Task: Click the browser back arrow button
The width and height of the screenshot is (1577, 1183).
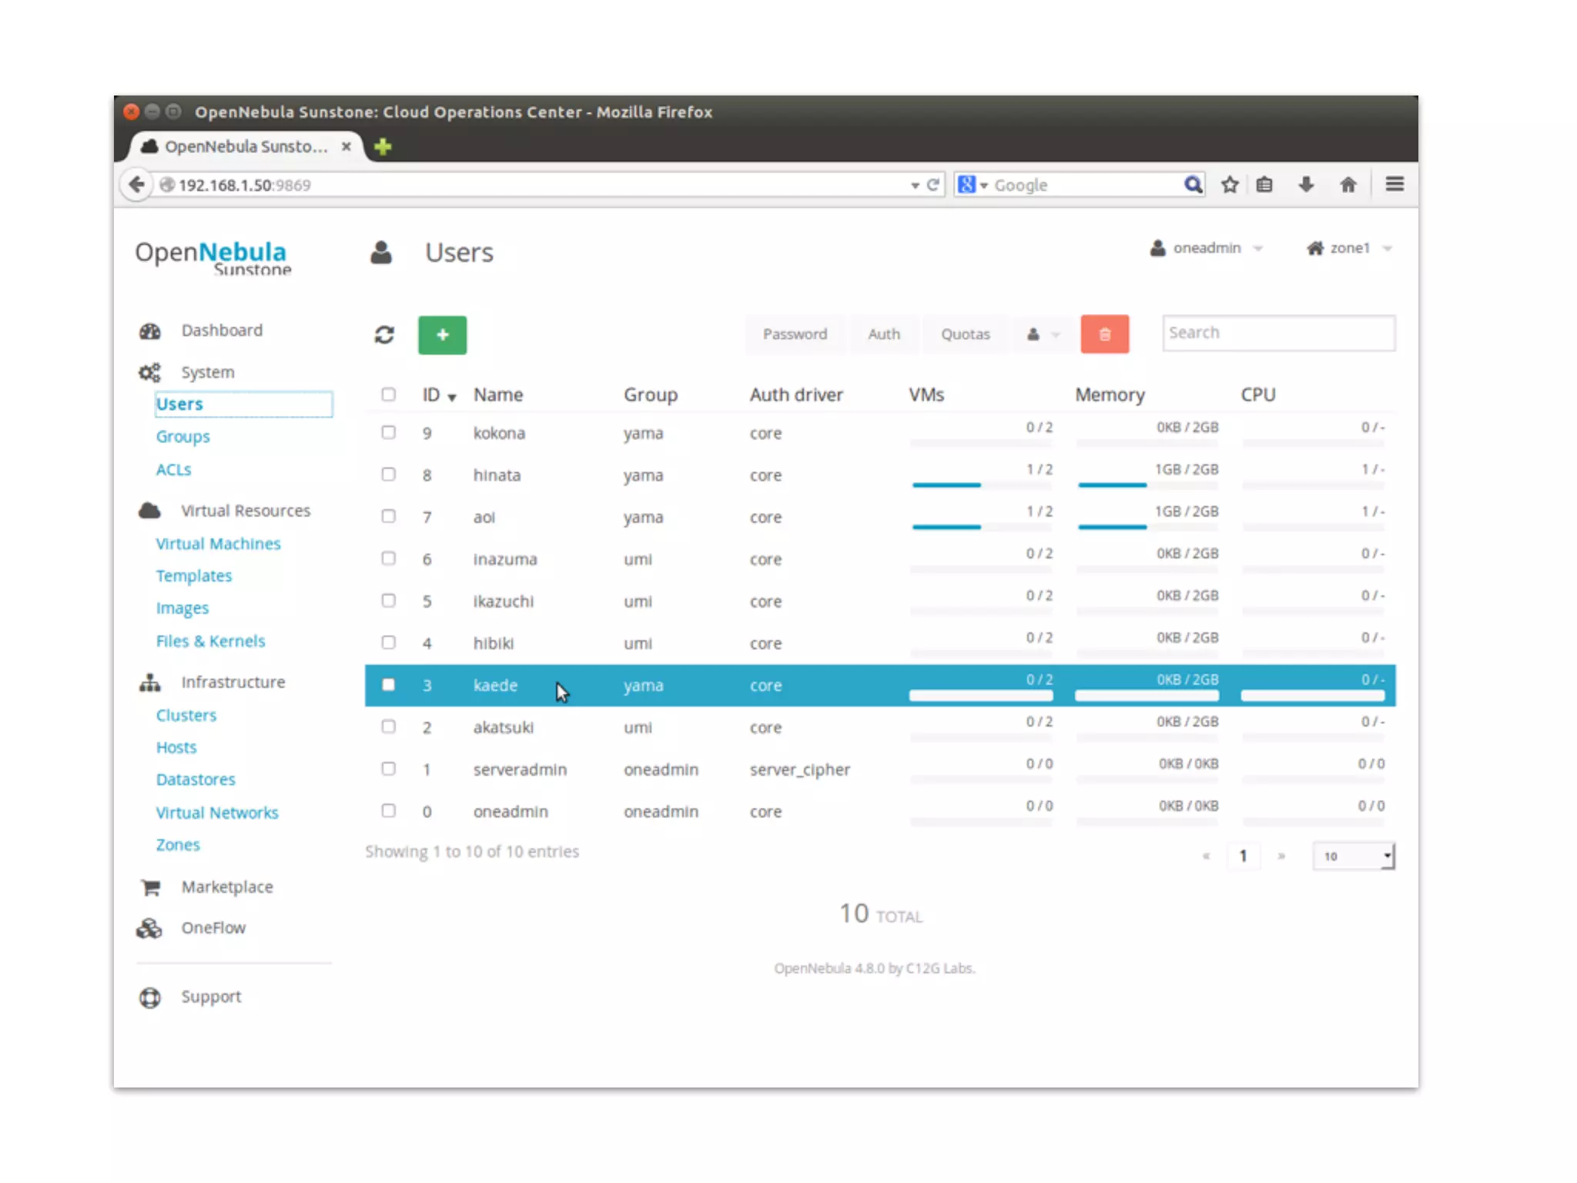Action: [137, 185]
